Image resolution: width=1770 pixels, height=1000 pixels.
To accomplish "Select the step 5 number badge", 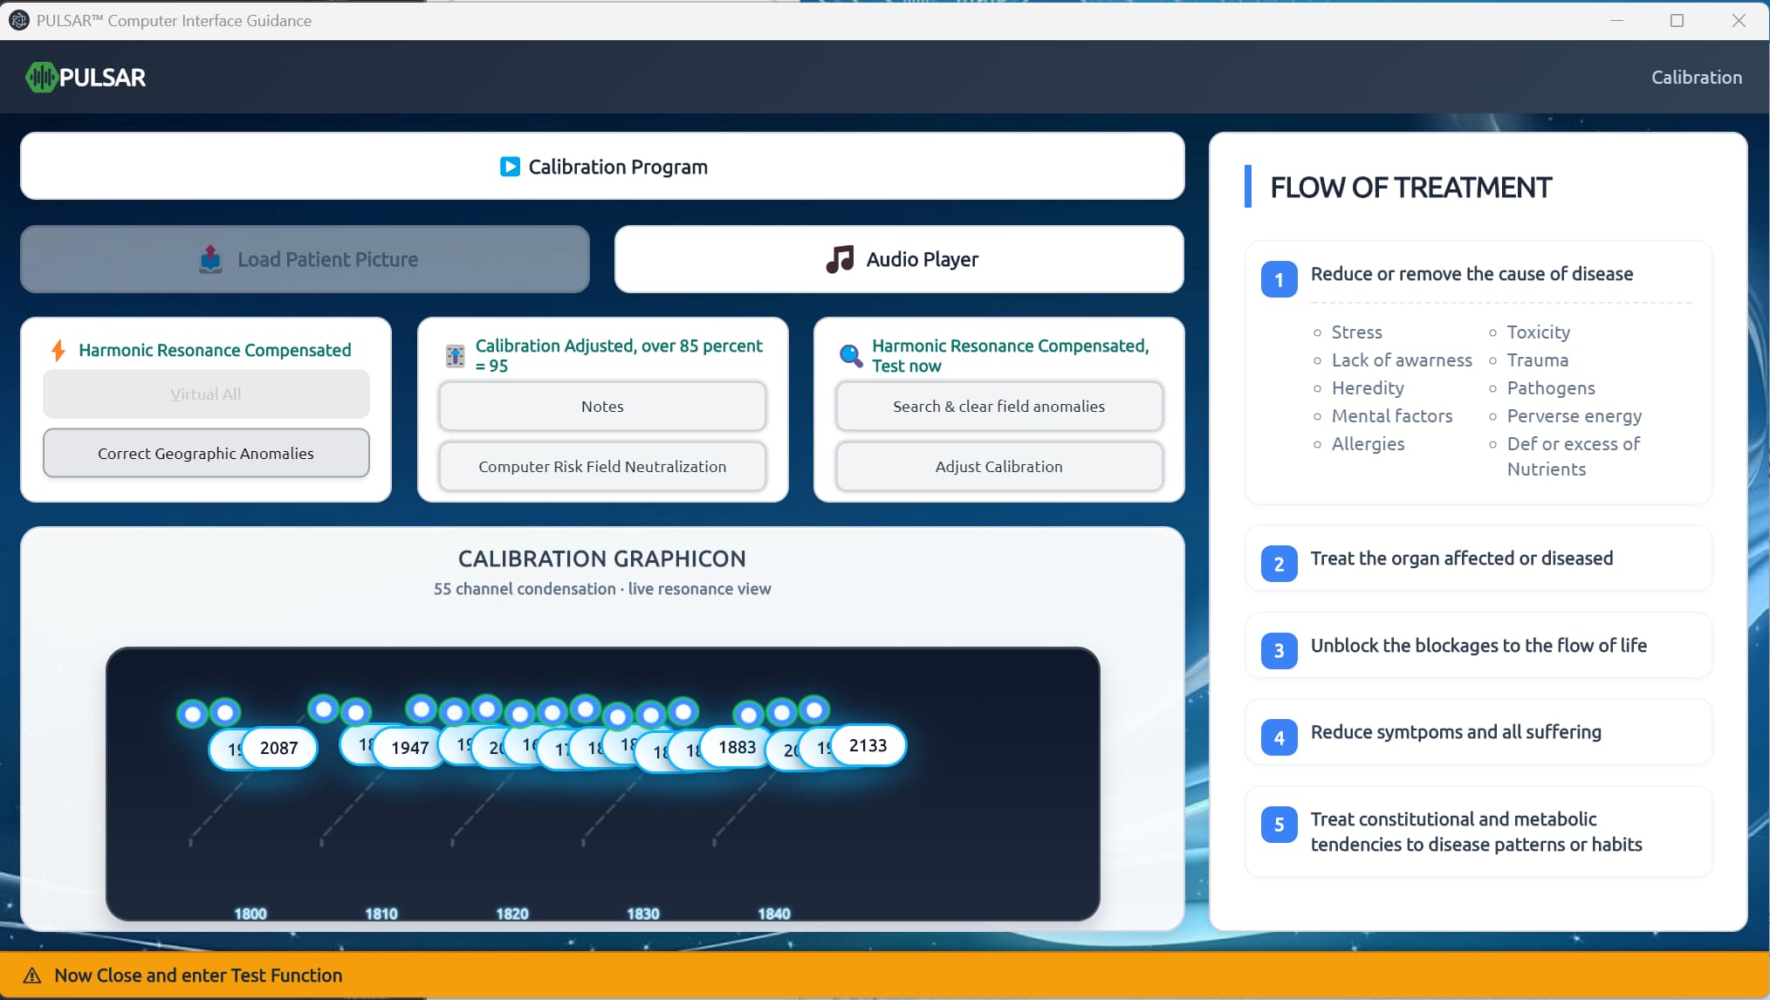I will (1279, 824).
